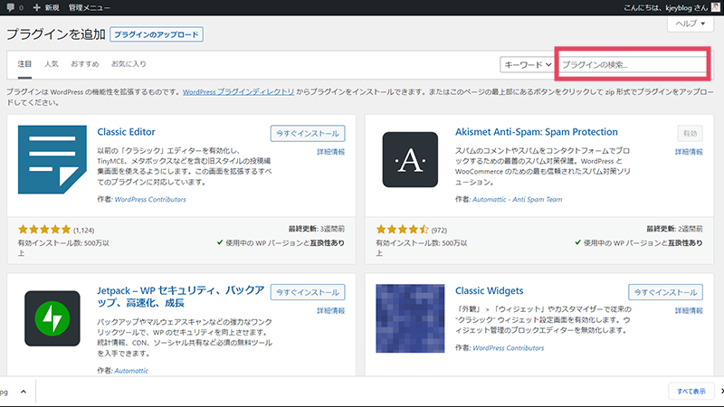The image size is (724, 407).
Task: Expand the ヘルプ help dropdown
Action: pos(691,24)
